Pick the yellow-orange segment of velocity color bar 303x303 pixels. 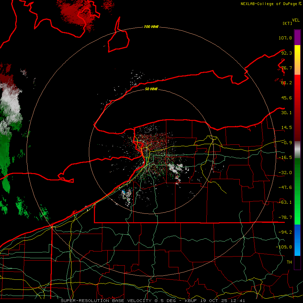point(297,60)
